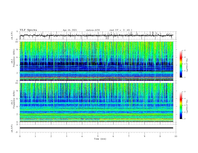Click the ch.1 spectrogram color bar
This screenshot has width=198, height=153.
pos(181,64)
